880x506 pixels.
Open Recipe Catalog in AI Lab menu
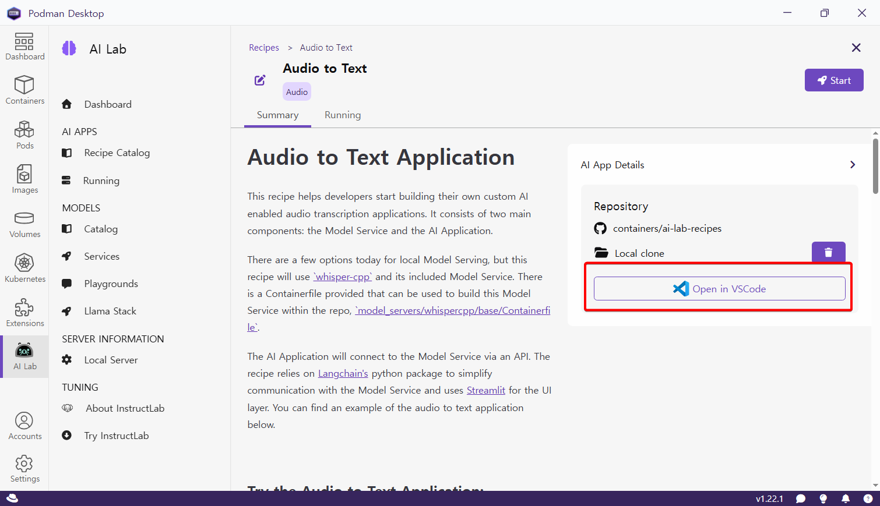pos(117,153)
